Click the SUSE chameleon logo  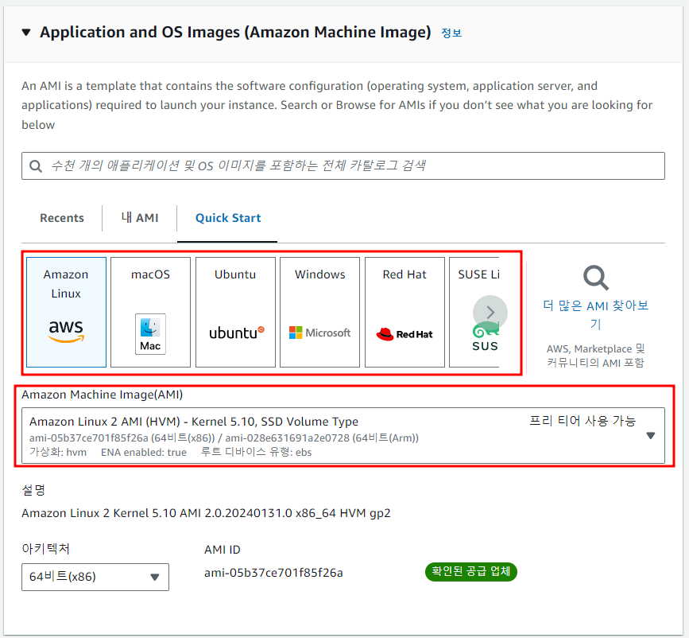pos(485,338)
